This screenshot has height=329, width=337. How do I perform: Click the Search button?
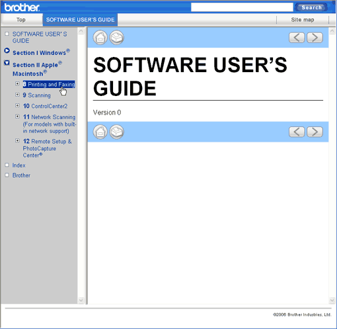pyautogui.click(x=311, y=7)
